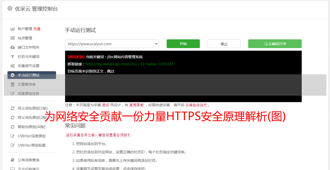Click the server icon for 站点管理

(12, 38)
